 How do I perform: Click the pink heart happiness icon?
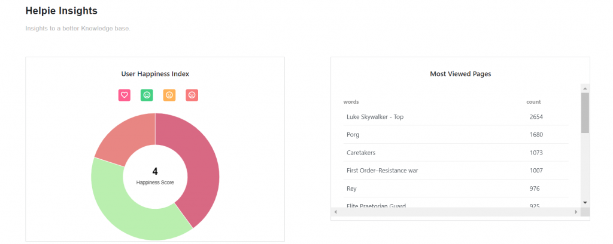coord(125,95)
